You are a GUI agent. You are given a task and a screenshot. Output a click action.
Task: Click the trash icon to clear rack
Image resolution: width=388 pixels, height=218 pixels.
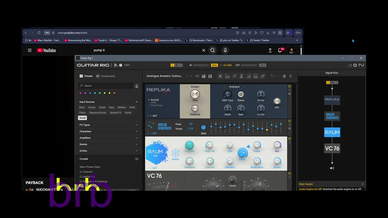pyautogui.click(x=284, y=76)
